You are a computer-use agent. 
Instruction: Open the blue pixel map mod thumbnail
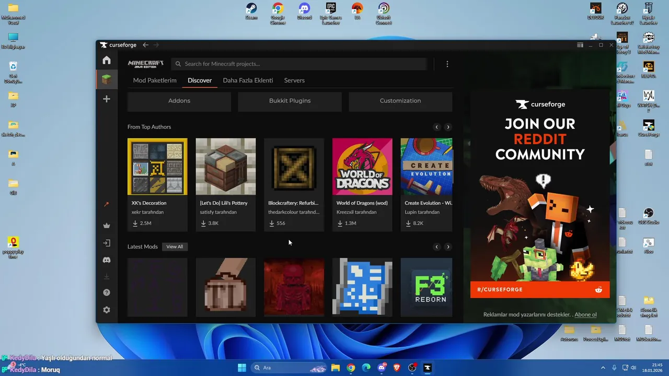click(x=362, y=287)
